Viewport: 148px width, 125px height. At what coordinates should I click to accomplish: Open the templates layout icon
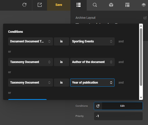[x=127, y=5]
